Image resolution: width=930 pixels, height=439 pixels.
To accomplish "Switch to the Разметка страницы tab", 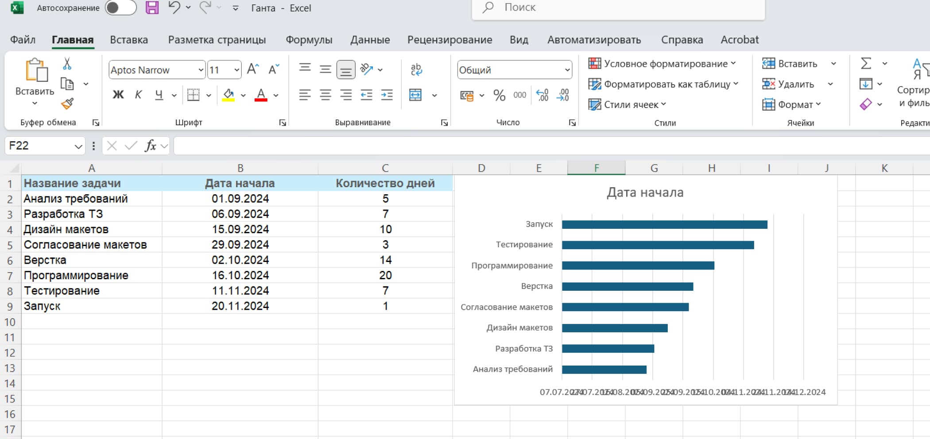I will point(217,40).
